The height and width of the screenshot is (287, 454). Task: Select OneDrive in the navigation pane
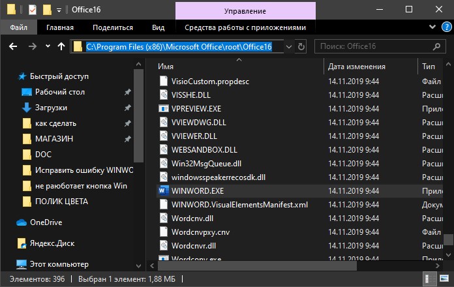[x=46, y=222]
